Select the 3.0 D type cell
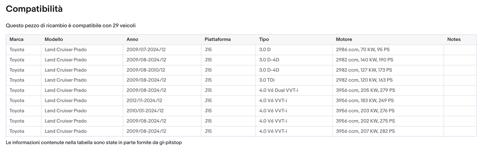The width and height of the screenshot is (483, 148). tap(265, 50)
